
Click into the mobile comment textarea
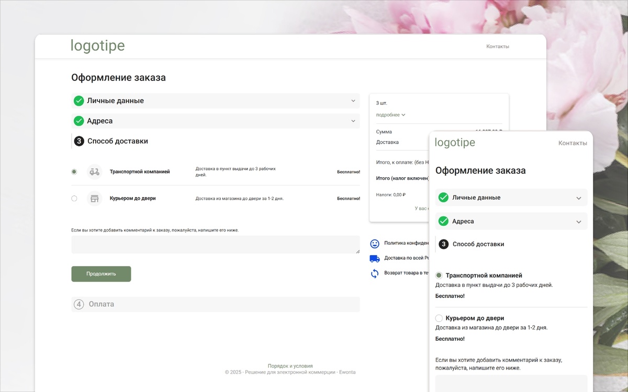[x=511, y=384]
